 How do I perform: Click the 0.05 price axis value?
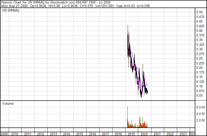199,96
